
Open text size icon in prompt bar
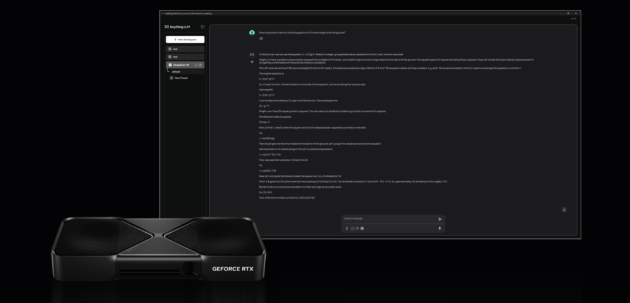[x=362, y=228]
